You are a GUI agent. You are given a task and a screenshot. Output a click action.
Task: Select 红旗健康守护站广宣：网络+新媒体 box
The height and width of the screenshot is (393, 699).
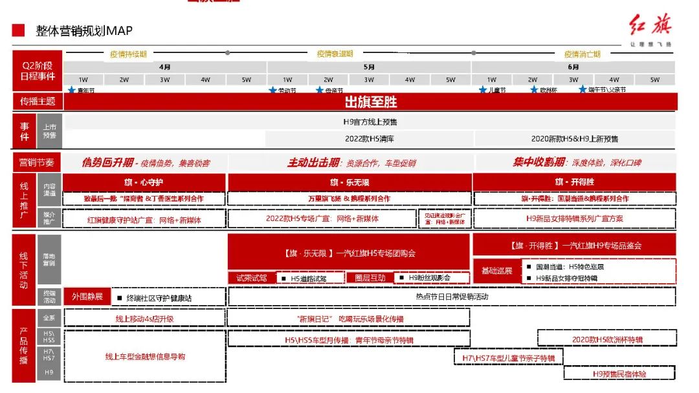click(x=144, y=219)
